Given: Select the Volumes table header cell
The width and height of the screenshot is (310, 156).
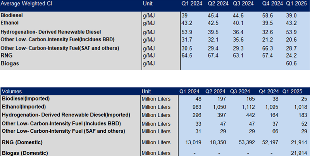Looking at the screenshot, I should click(x=12, y=91).
